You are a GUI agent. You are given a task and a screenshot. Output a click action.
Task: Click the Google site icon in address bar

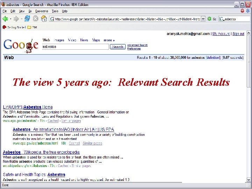(52, 19)
